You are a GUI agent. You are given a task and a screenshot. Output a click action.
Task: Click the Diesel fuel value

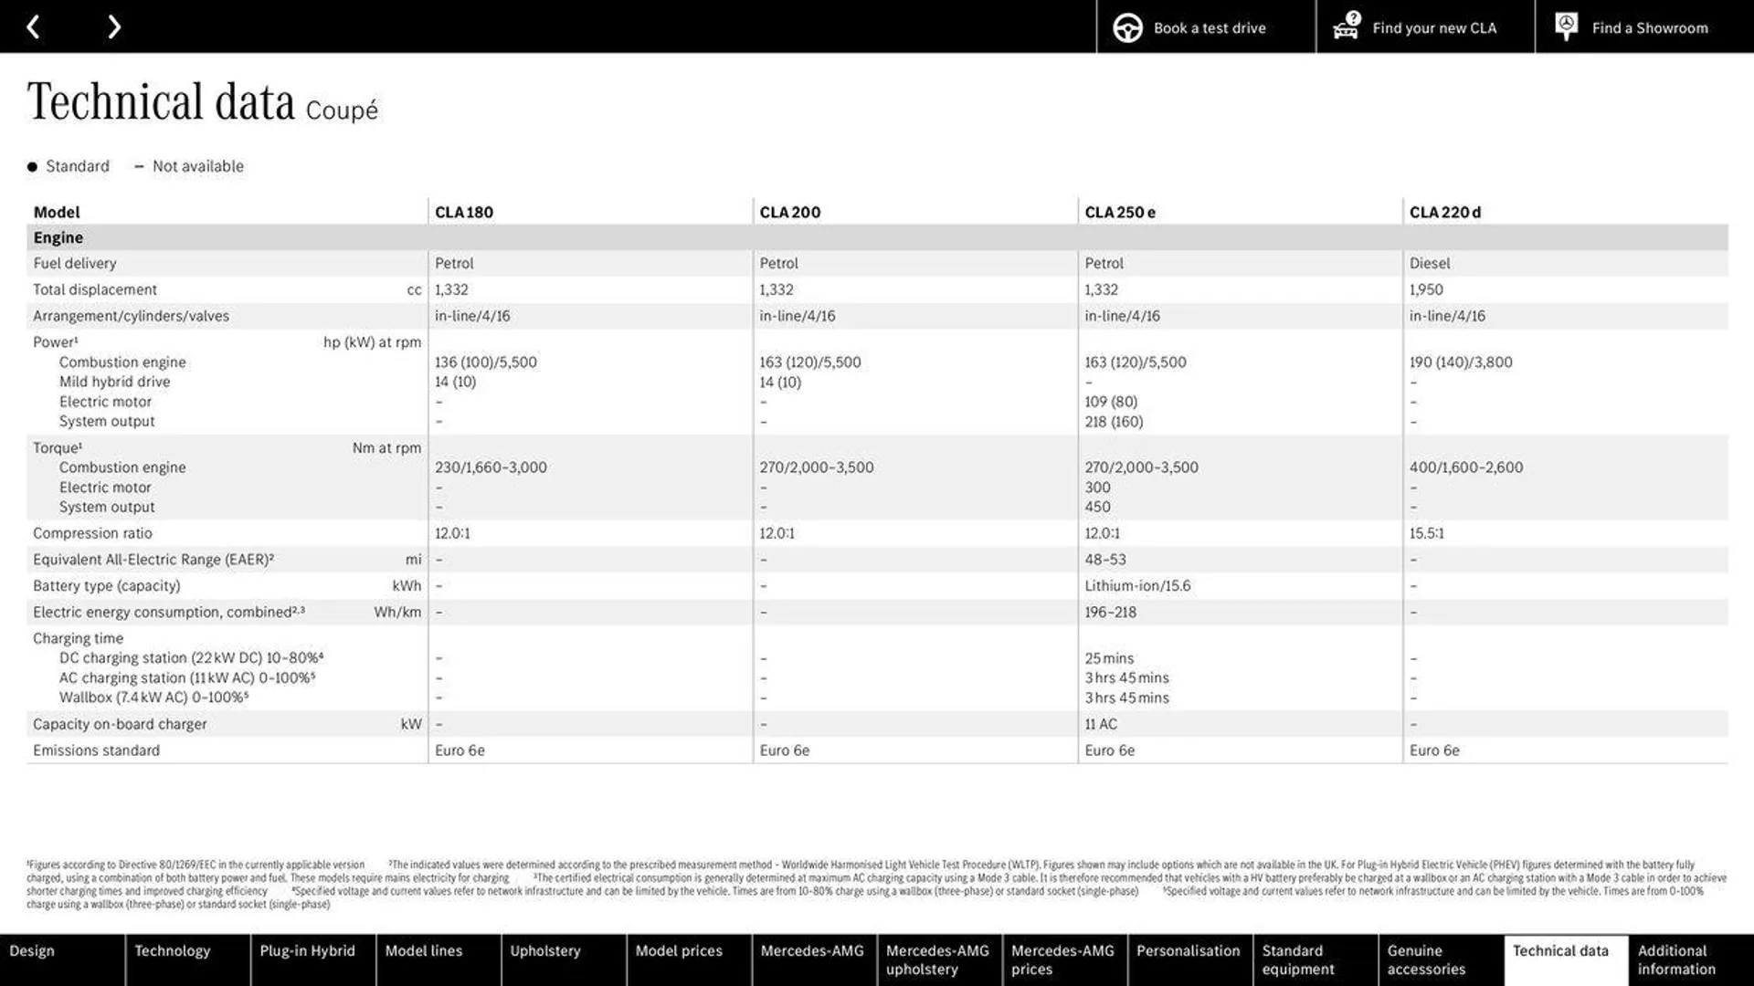(1430, 263)
